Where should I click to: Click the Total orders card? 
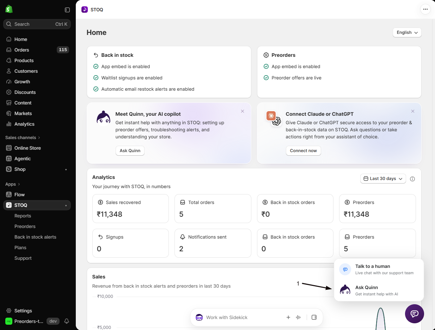coord(213,209)
